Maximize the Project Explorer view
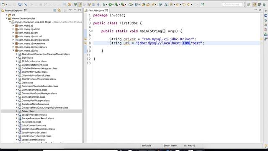Image resolution: width=268 pixels, height=151 pixels. coord(80,10)
